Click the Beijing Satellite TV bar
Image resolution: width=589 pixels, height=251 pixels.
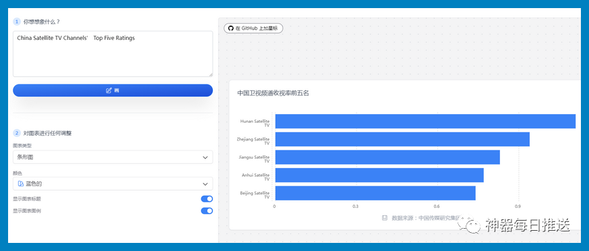click(x=375, y=193)
